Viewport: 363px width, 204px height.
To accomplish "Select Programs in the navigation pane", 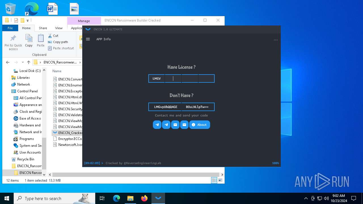I will 24,139.
